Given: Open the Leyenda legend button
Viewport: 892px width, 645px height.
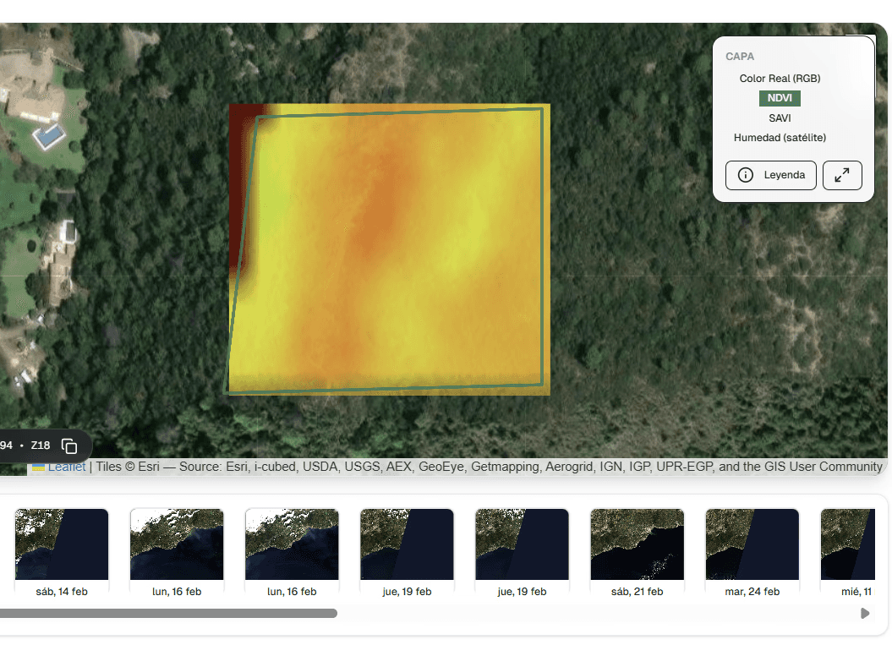Looking at the screenshot, I should (x=771, y=175).
